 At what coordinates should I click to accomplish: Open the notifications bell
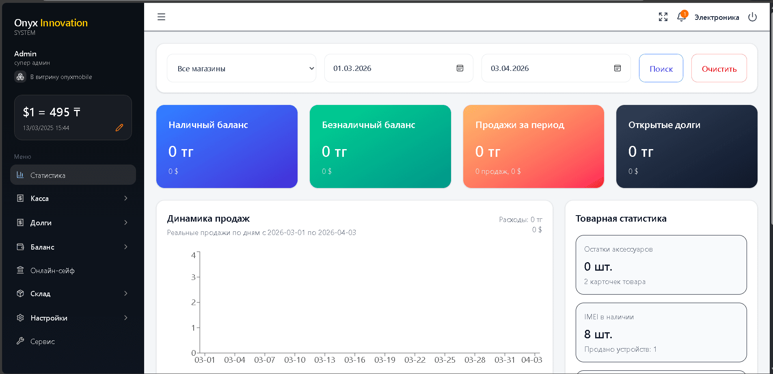coord(681,17)
